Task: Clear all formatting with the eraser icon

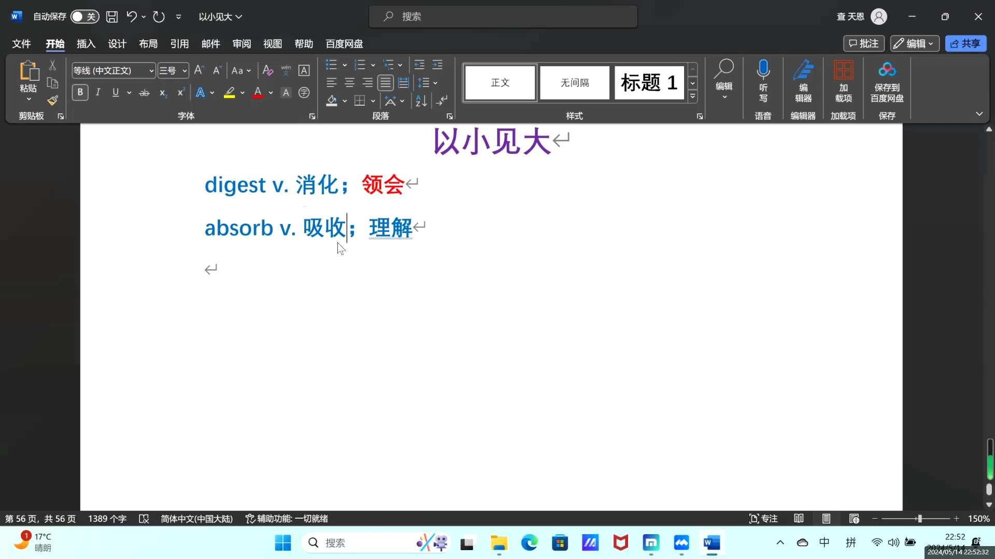Action: tap(267, 70)
